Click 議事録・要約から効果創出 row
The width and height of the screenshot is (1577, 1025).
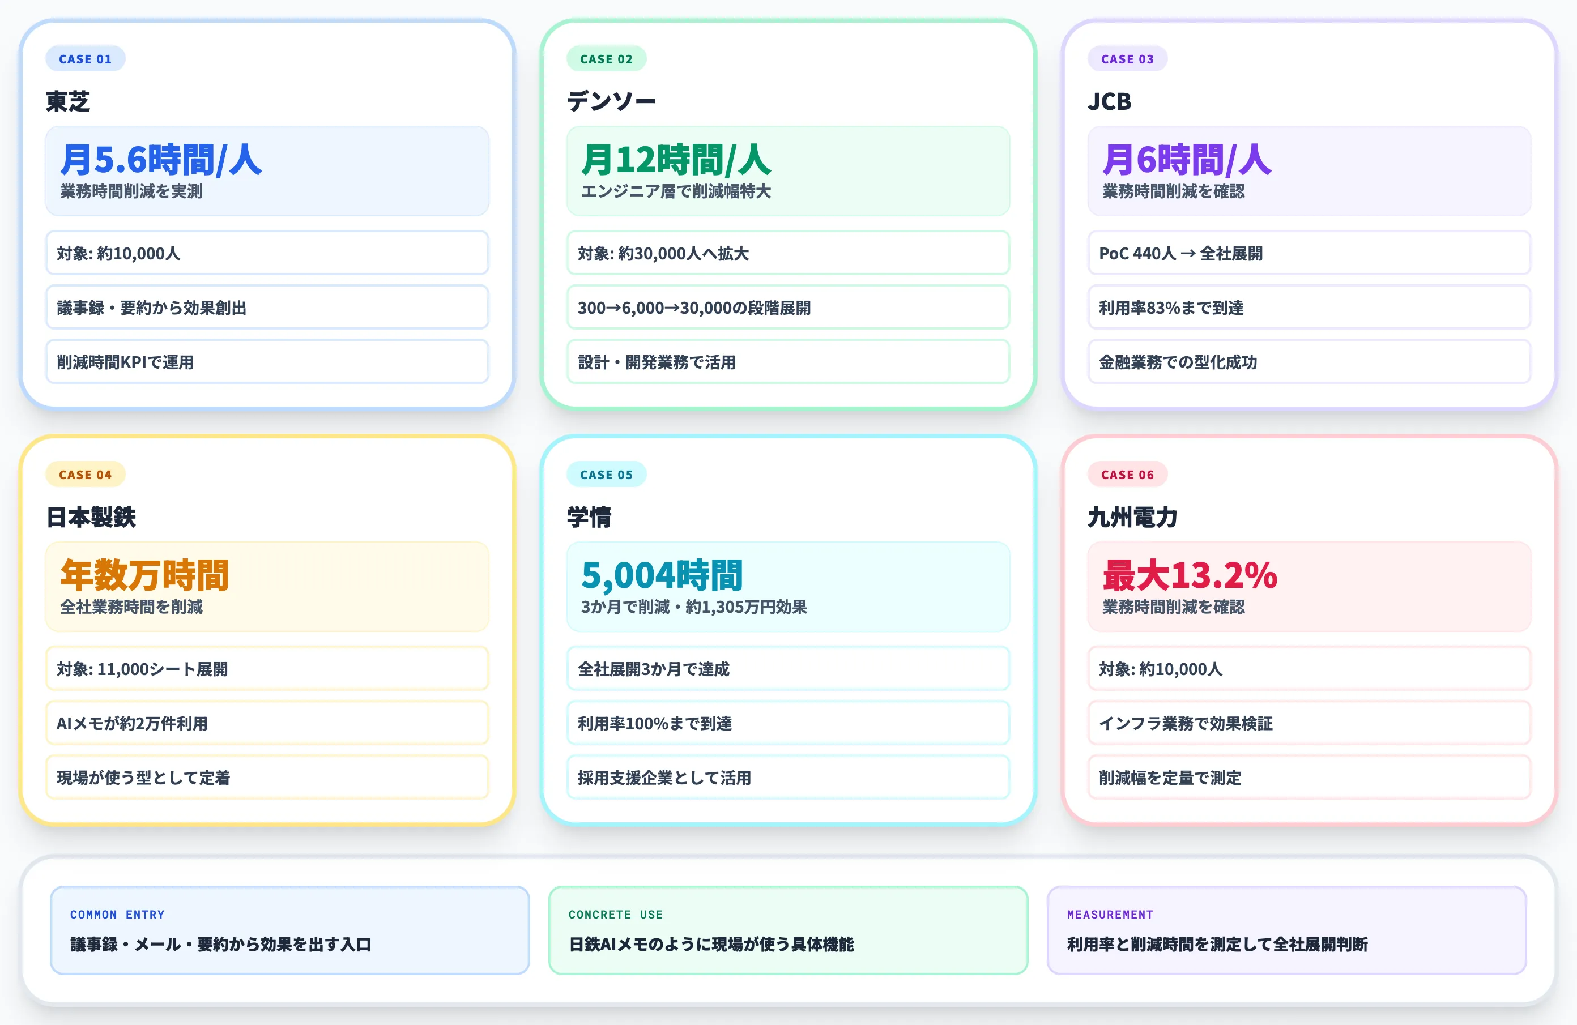point(267,308)
